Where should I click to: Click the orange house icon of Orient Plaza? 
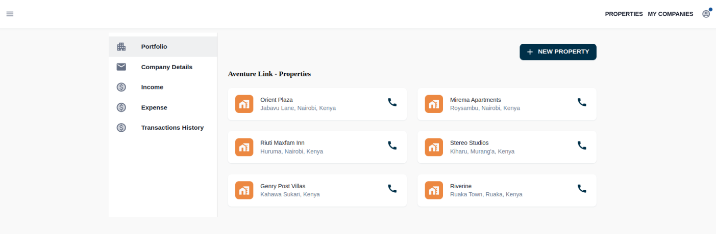[x=244, y=104]
